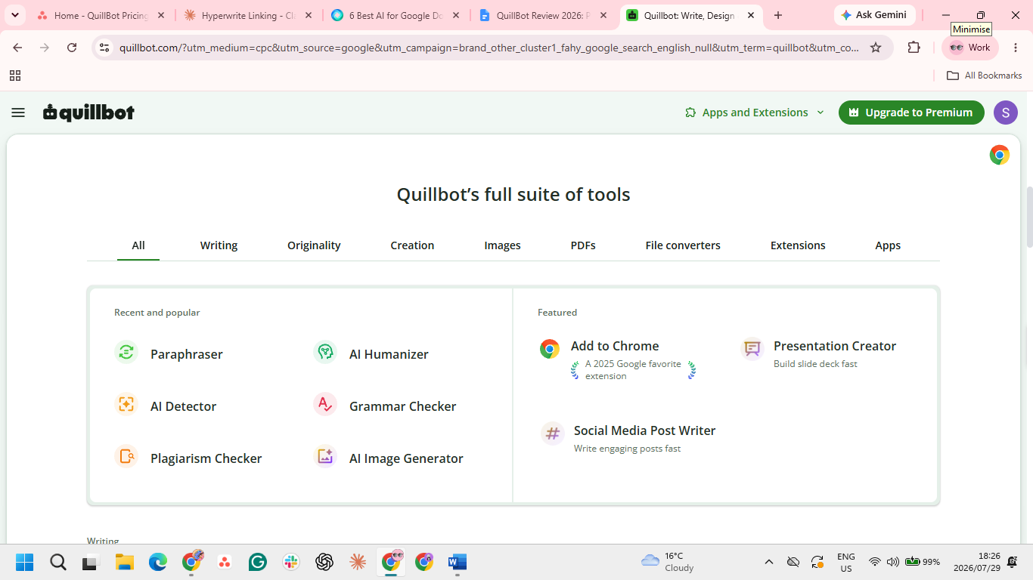This screenshot has height=580, width=1033.
Task: Switch to the PDFs tab
Action: (583, 245)
